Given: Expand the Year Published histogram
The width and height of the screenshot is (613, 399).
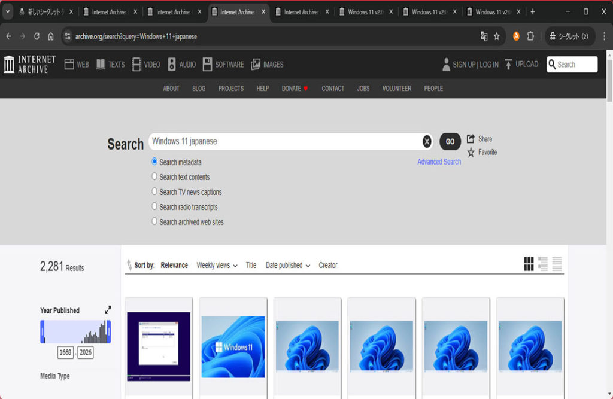Looking at the screenshot, I should click(108, 310).
